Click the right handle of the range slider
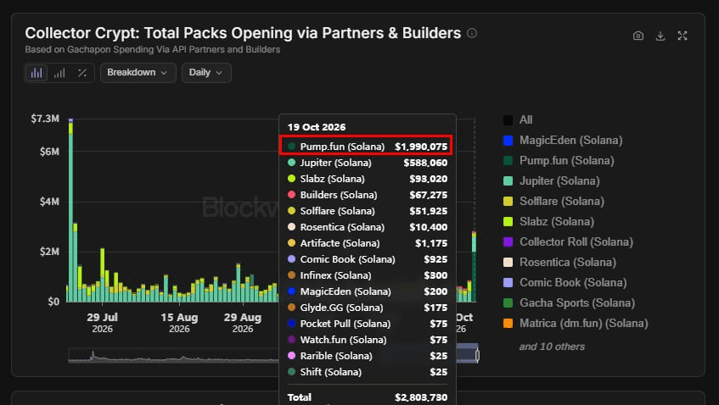Viewport: 719px width, 405px height. (477, 355)
